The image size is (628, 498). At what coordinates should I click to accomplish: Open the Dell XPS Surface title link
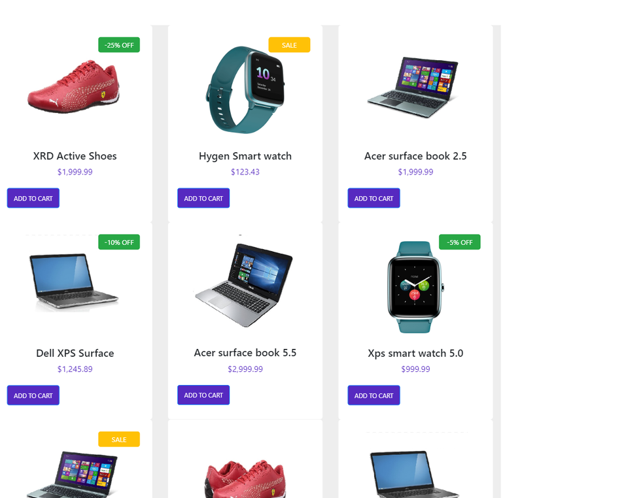pos(75,353)
